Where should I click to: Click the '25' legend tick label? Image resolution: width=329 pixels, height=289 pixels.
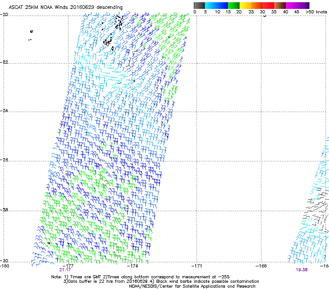coord(251,12)
